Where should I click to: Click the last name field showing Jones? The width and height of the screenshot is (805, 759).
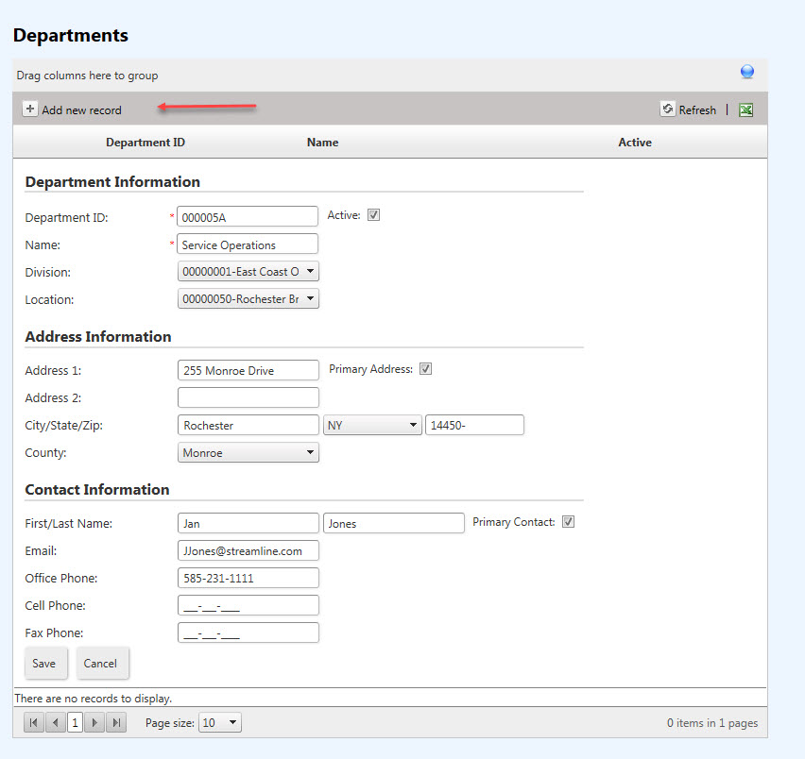[x=394, y=523]
